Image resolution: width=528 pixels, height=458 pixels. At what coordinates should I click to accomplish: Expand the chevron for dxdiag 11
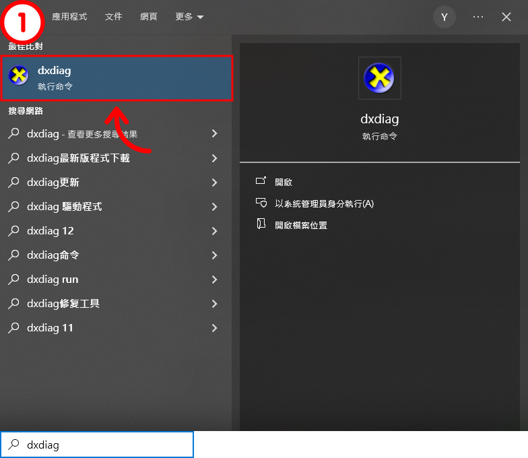tap(215, 327)
